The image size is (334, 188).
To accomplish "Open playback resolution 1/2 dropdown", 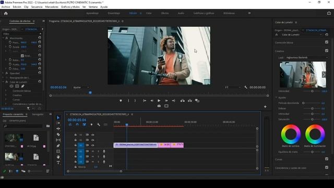I will point(233,87).
